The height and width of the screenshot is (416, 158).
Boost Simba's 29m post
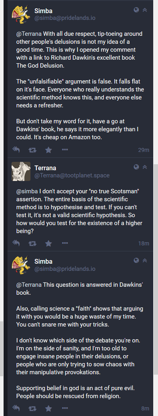(x=32, y=150)
